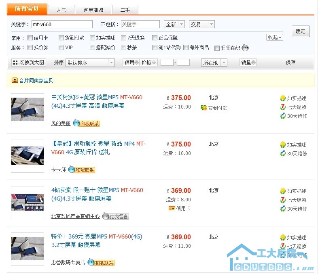
Task: Click the 和我联系 icon for 忠誉数码专卖店
Action: [x=101, y=262]
